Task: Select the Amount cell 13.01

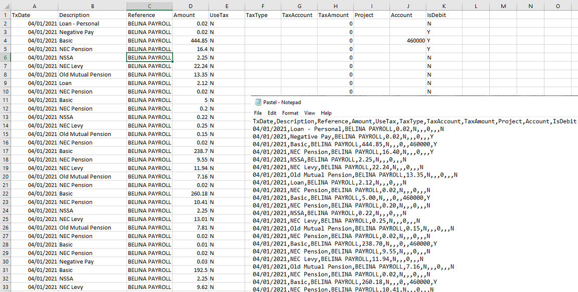Action: (x=190, y=219)
